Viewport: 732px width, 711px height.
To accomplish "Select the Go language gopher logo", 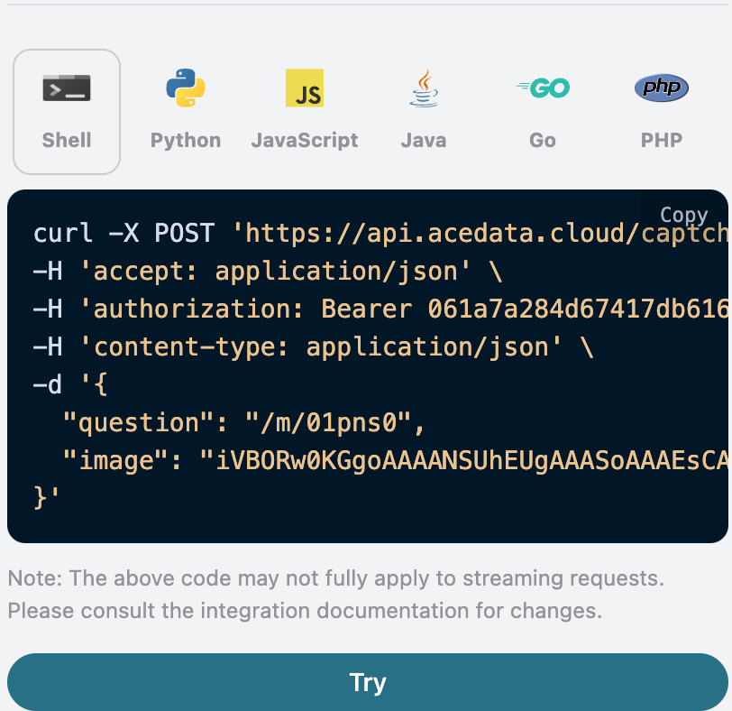I will (x=542, y=88).
